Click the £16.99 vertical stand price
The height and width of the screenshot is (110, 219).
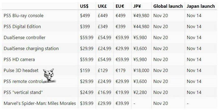(x=104, y=92)
